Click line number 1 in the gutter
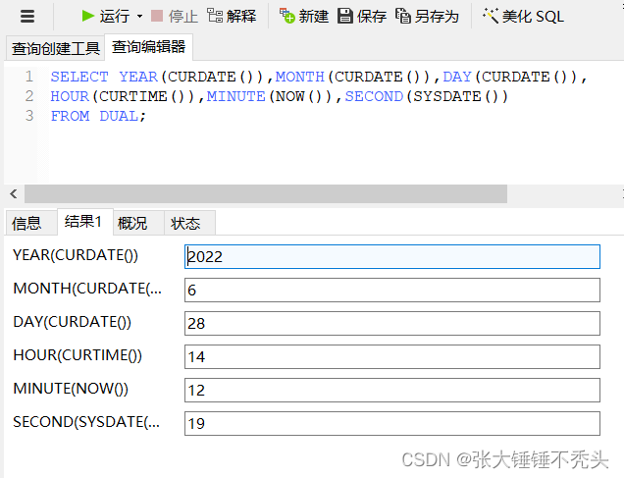624x478 pixels. (29, 76)
